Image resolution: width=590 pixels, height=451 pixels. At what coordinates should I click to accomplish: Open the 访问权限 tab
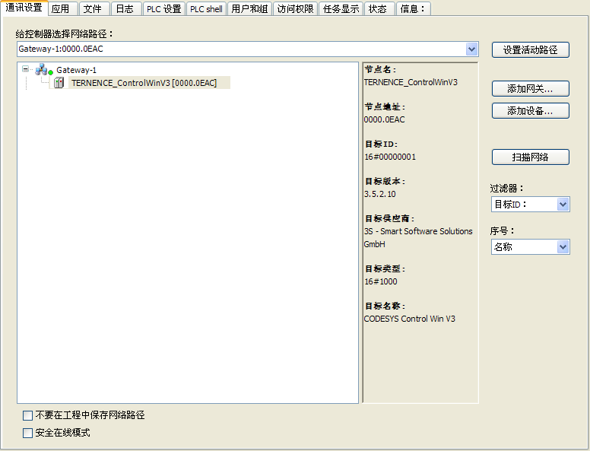coord(295,8)
